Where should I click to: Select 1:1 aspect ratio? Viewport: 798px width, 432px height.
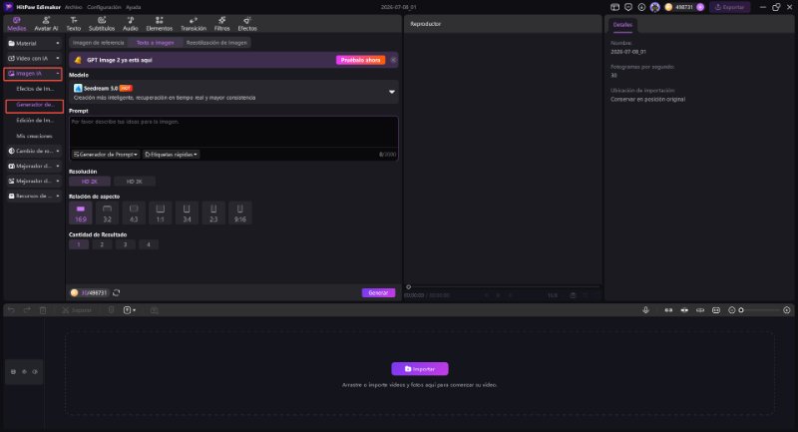(x=160, y=214)
